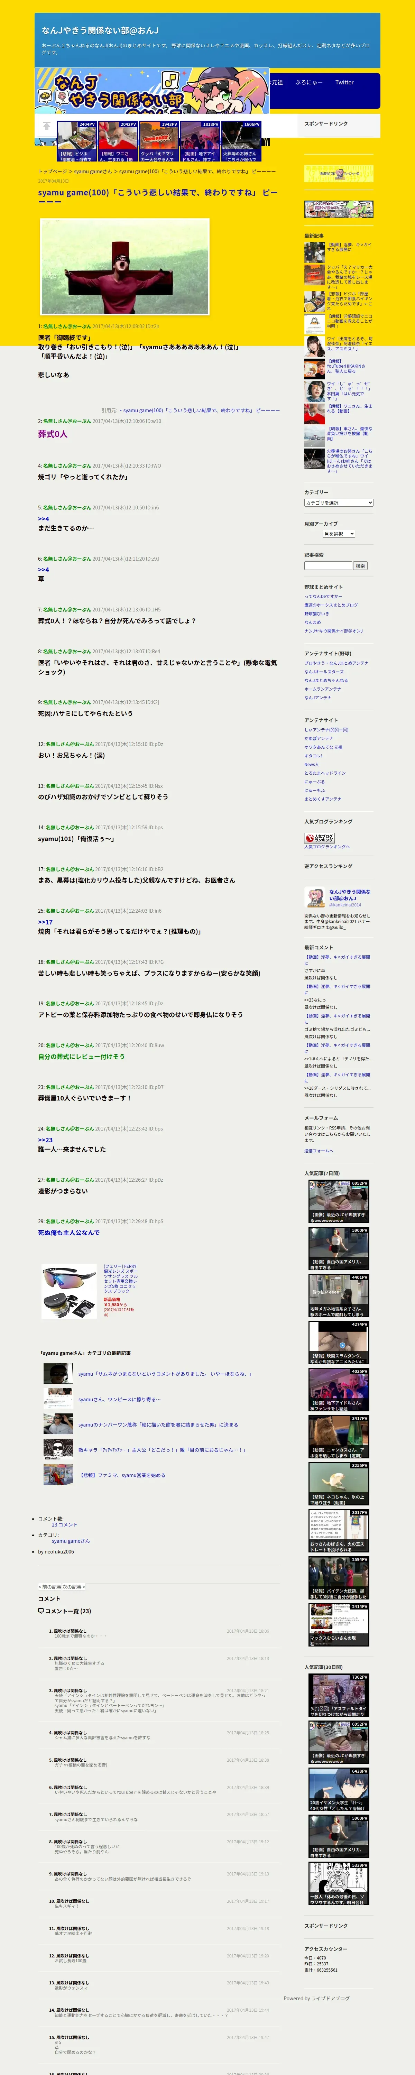Go to 前の記事 previous article
Viewport: 415px width, 2075px height.
point(50,1587)
